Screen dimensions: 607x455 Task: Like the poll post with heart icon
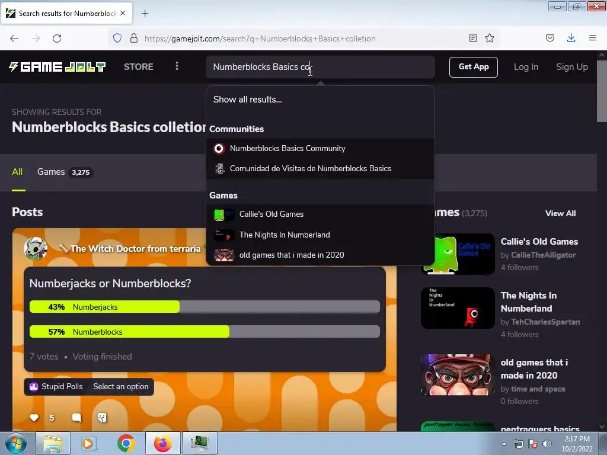34,418
